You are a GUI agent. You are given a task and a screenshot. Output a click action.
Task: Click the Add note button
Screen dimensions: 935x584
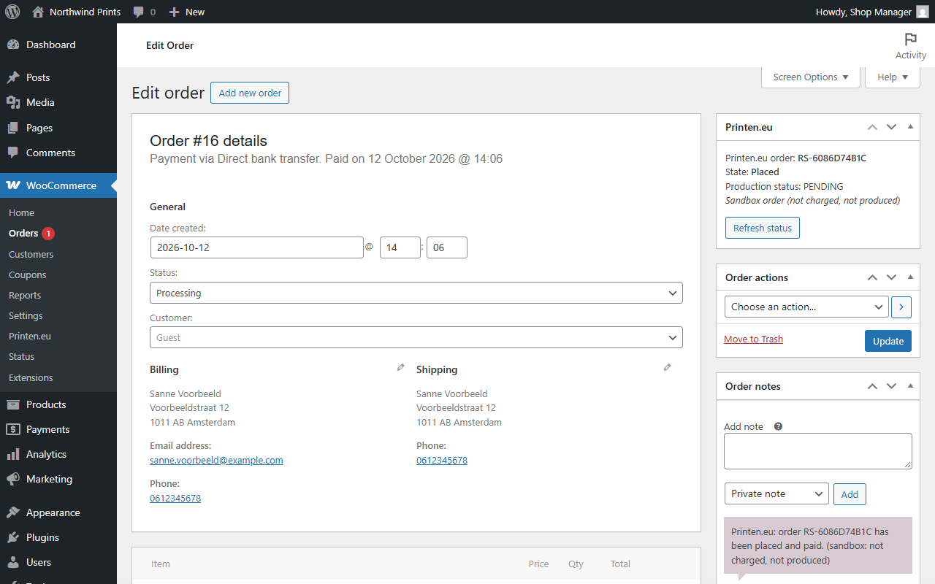pyautogui.click(x=850, y=494)
